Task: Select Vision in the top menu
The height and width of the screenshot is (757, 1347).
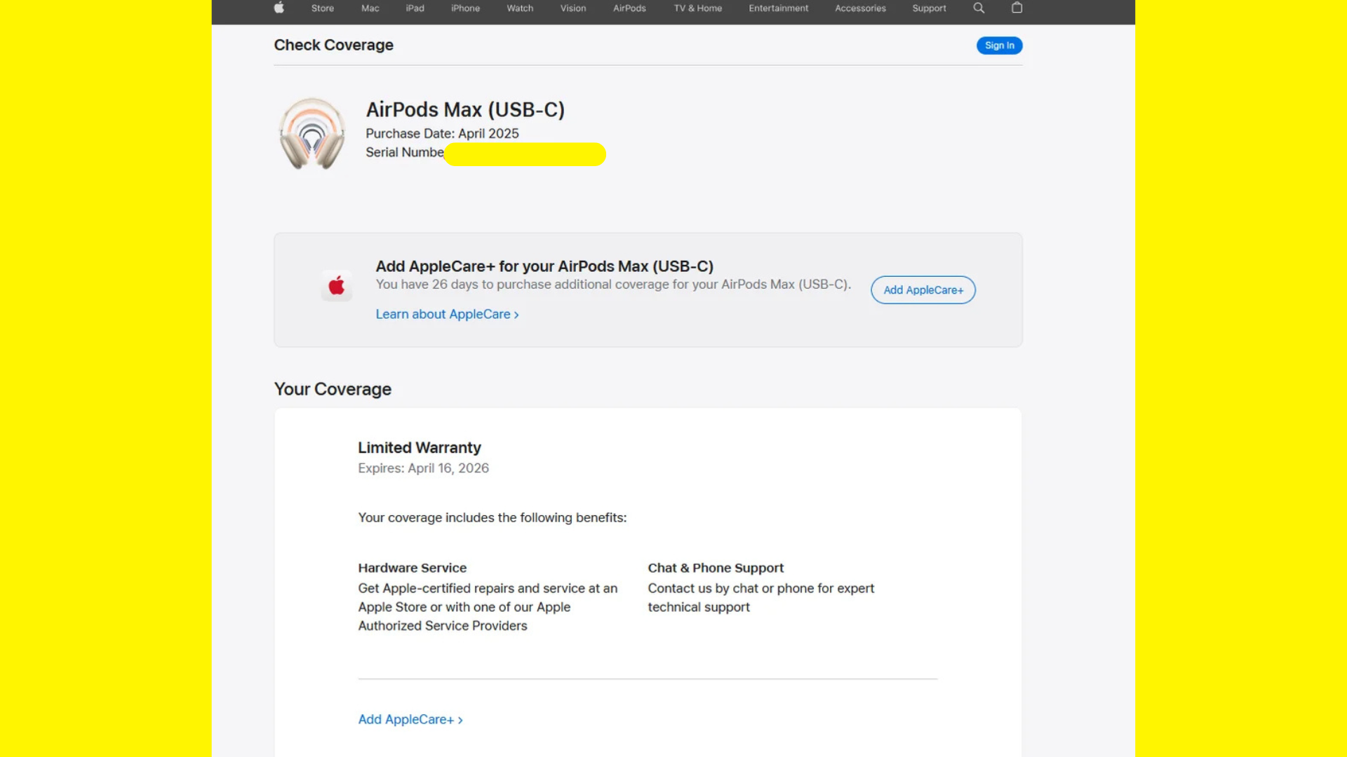Action: pos(572,8)
